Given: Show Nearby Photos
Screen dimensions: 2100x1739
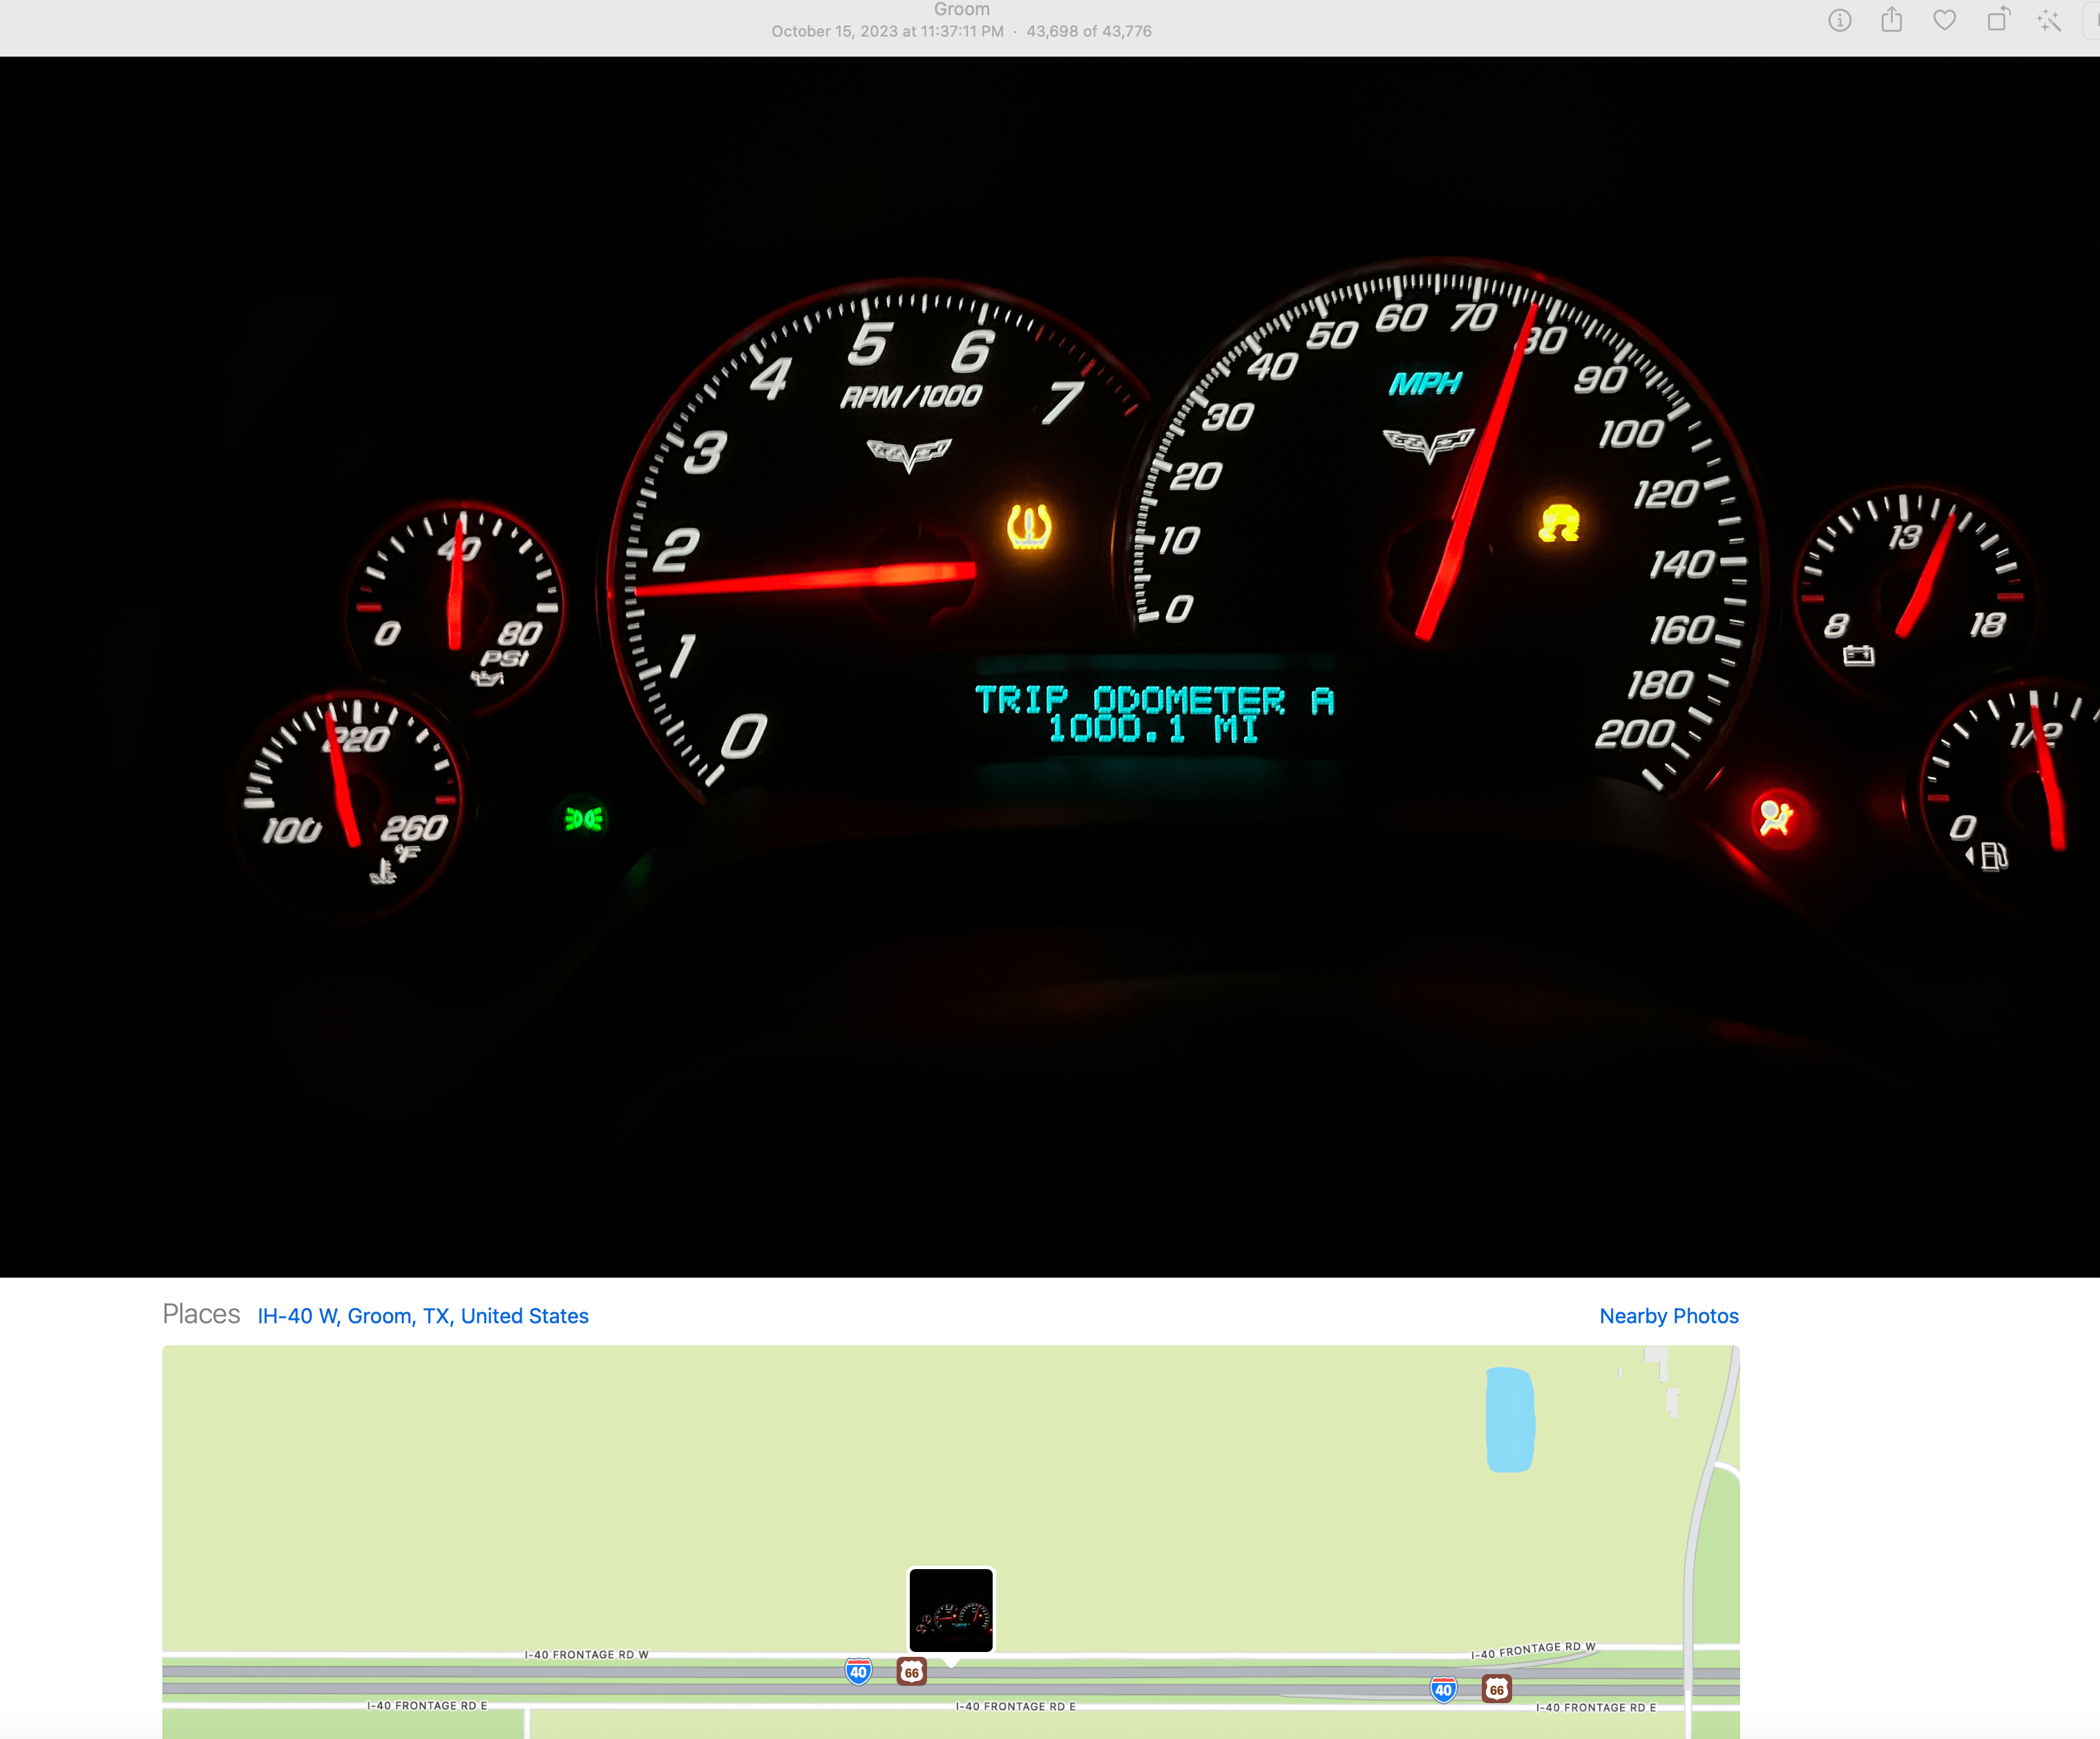Looking at the screenshot, I should coord(1668,1316).
